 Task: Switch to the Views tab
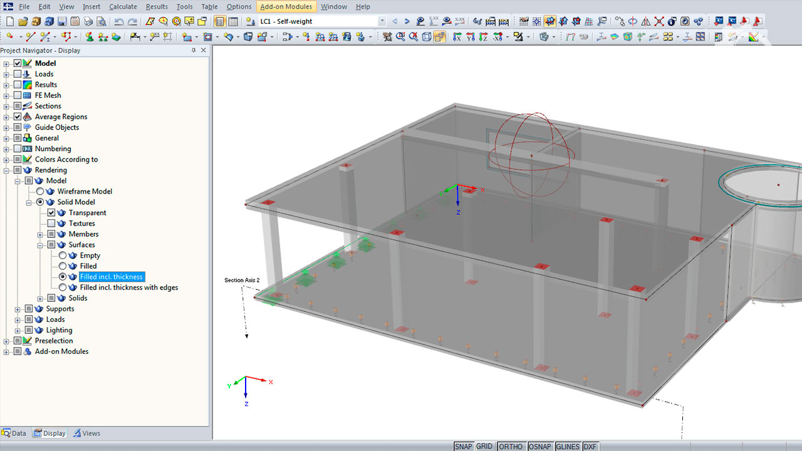click(x=86, y=433)
